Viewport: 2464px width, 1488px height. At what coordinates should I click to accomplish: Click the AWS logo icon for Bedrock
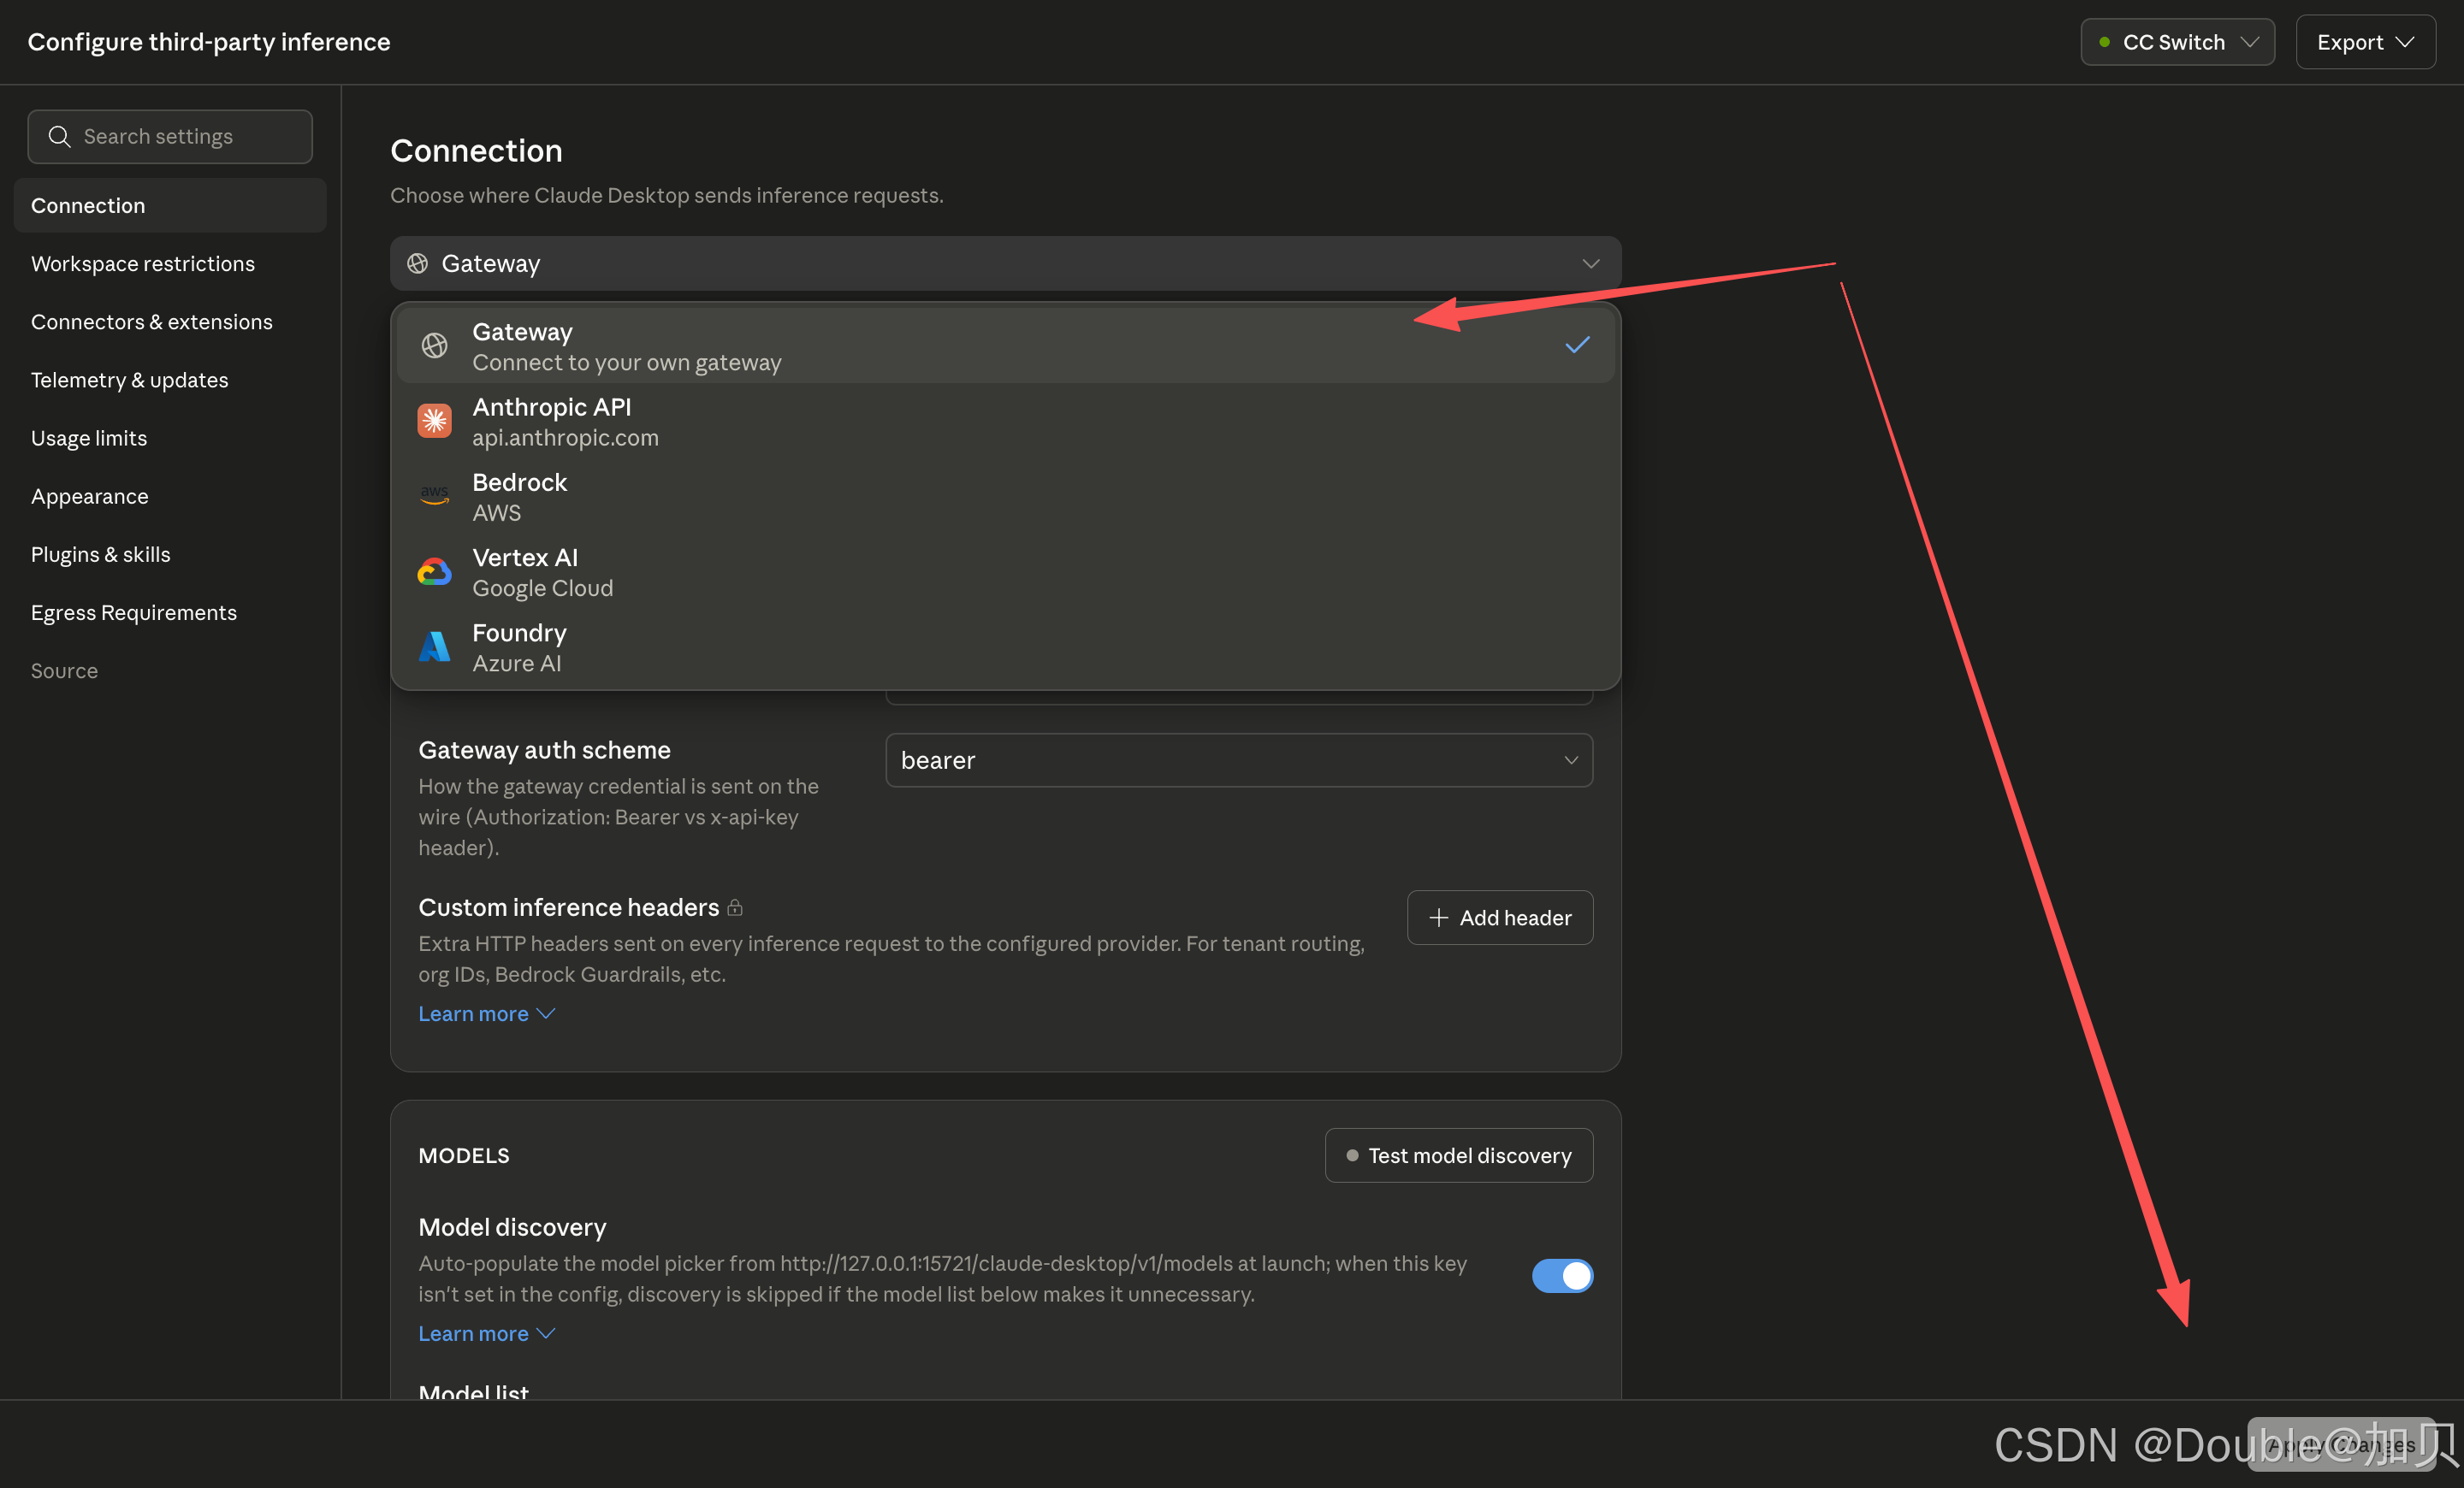click(434, 496)
